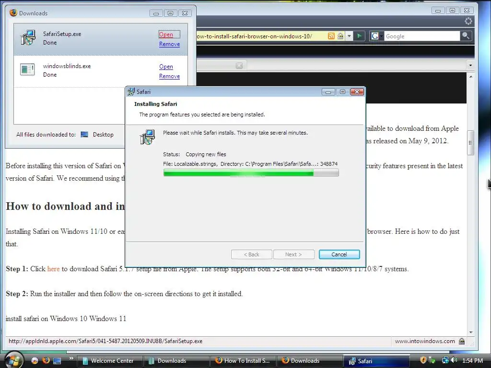Click www.intowindows.com in status bar

click(425, 341)
